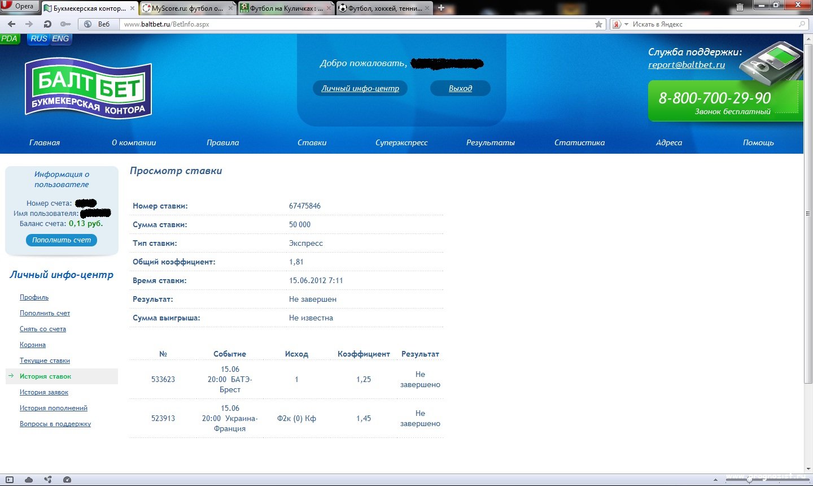Click the Пополнить счет button

[62, 240]
